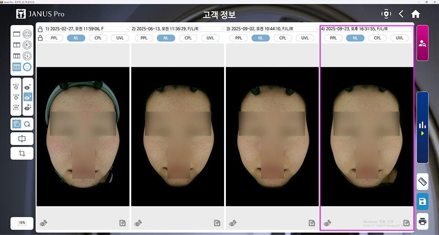Open the customer search pink button
The height and width of the screenshot is (235, 439).
[x=423, y=43]
